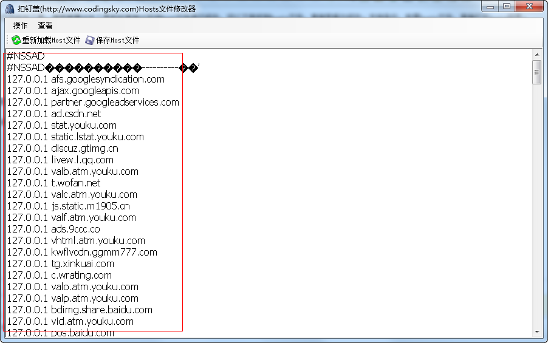This screenshot has width=548, height=343.
Task: Click the js.static.m1905.cn entry
Action: pos(69,206)
